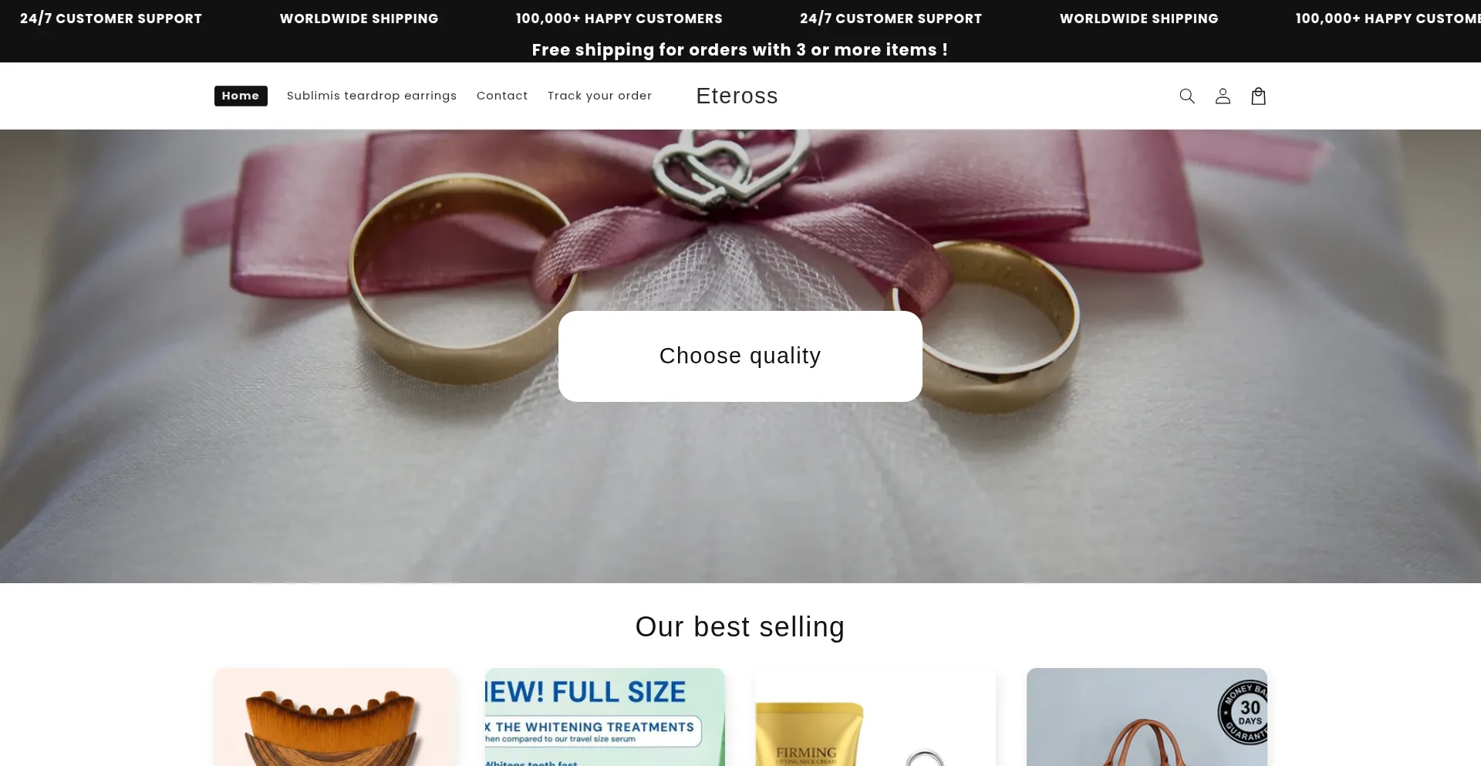Open the whitening treatments product image
Viewport: 1481px width, 766px height.
(605, 717)
